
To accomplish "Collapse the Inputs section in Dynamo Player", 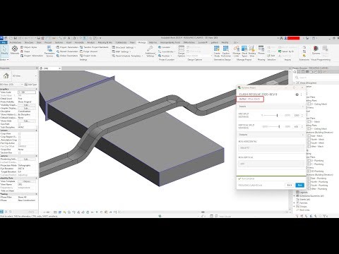I will point(302,107).
